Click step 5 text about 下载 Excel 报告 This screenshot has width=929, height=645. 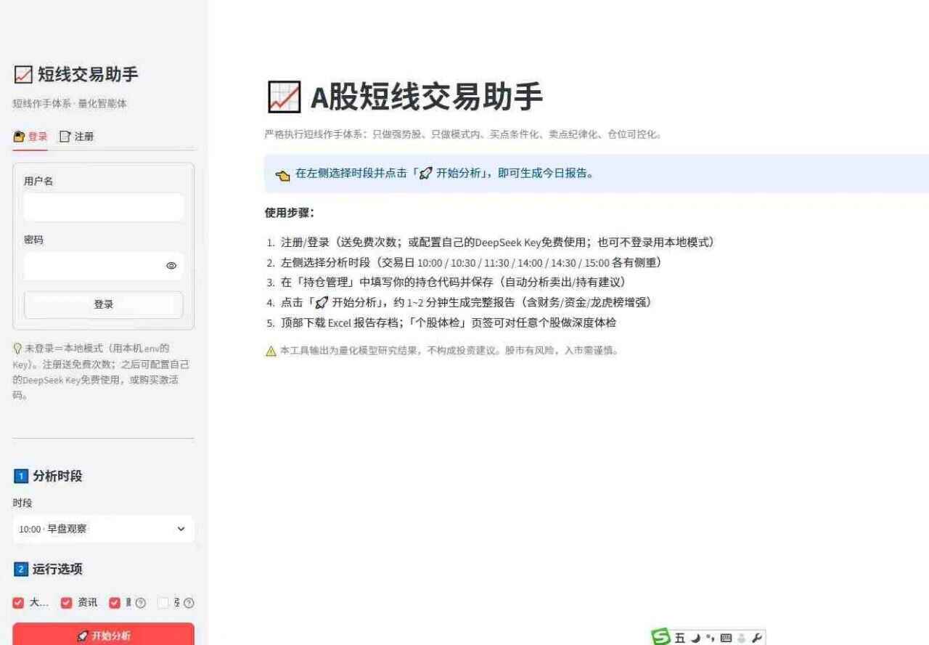pyautogui.click(x=449, y=323)
